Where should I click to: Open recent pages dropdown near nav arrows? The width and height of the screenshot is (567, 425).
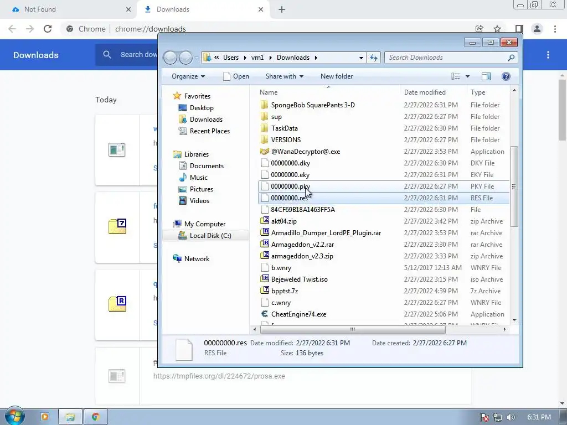[197, 58]
